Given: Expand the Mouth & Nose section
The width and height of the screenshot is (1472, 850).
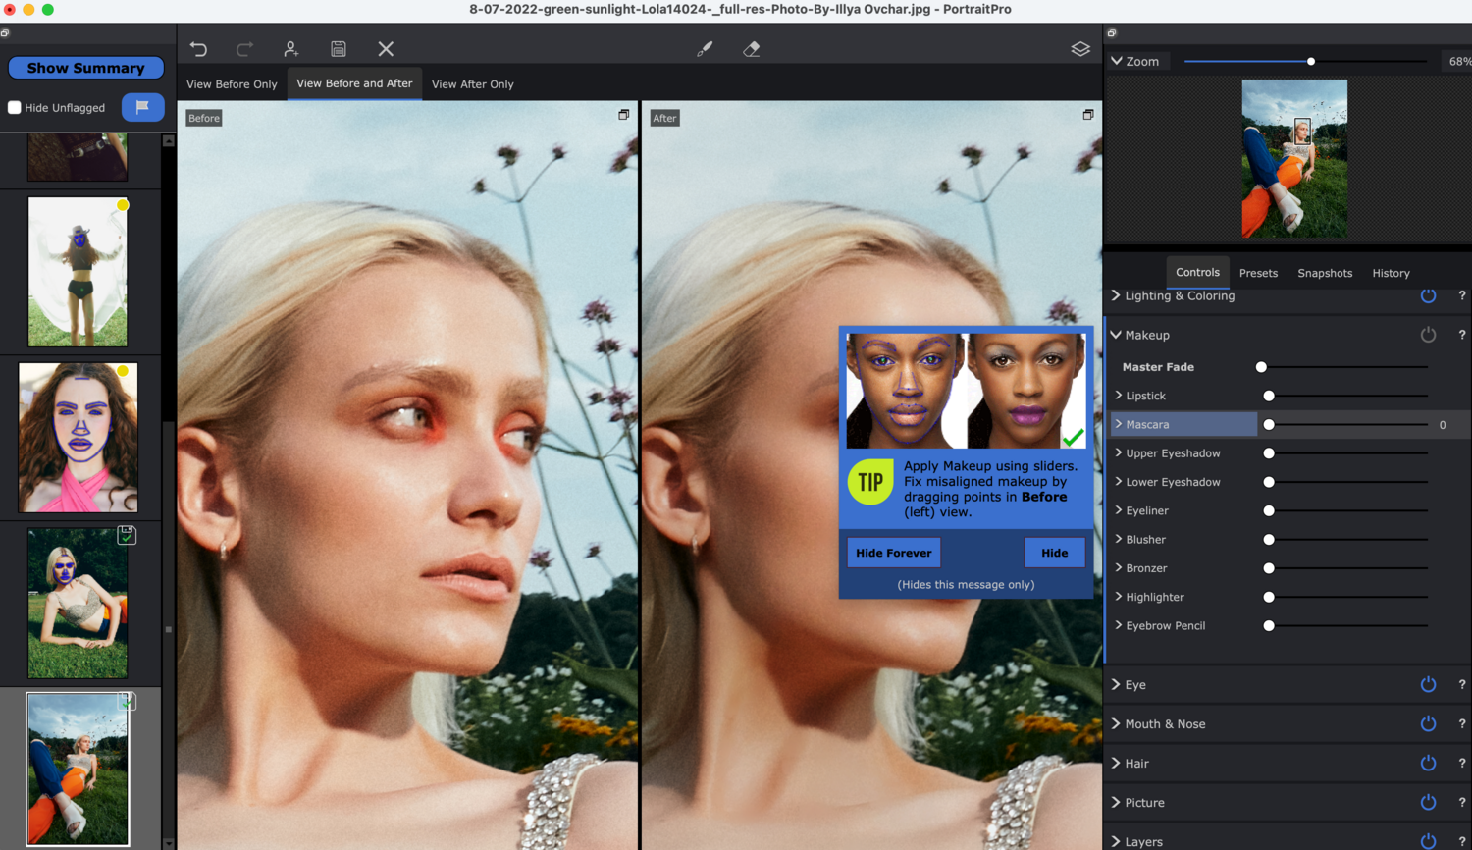Looking at the screenshot, I should pos(1164,724).
